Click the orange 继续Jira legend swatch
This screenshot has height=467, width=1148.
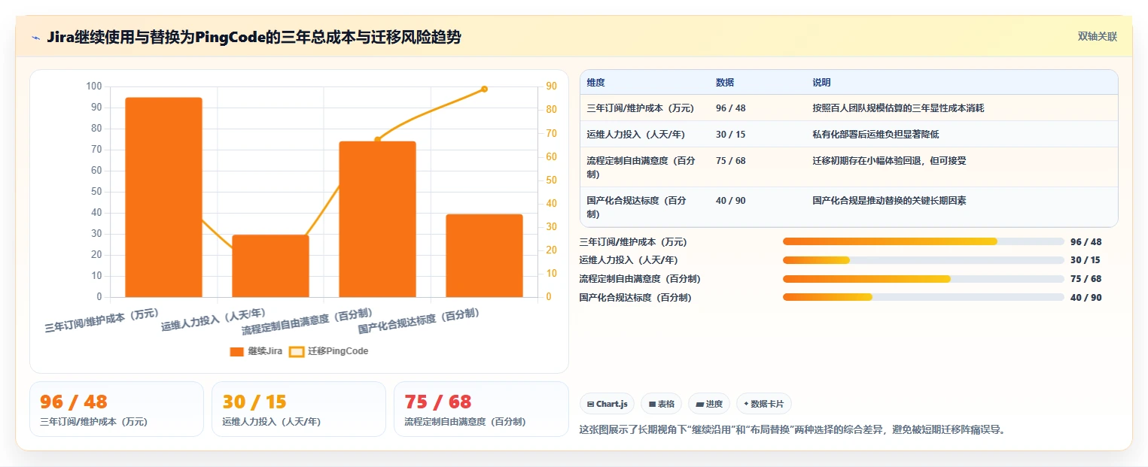tap(237, 351)
